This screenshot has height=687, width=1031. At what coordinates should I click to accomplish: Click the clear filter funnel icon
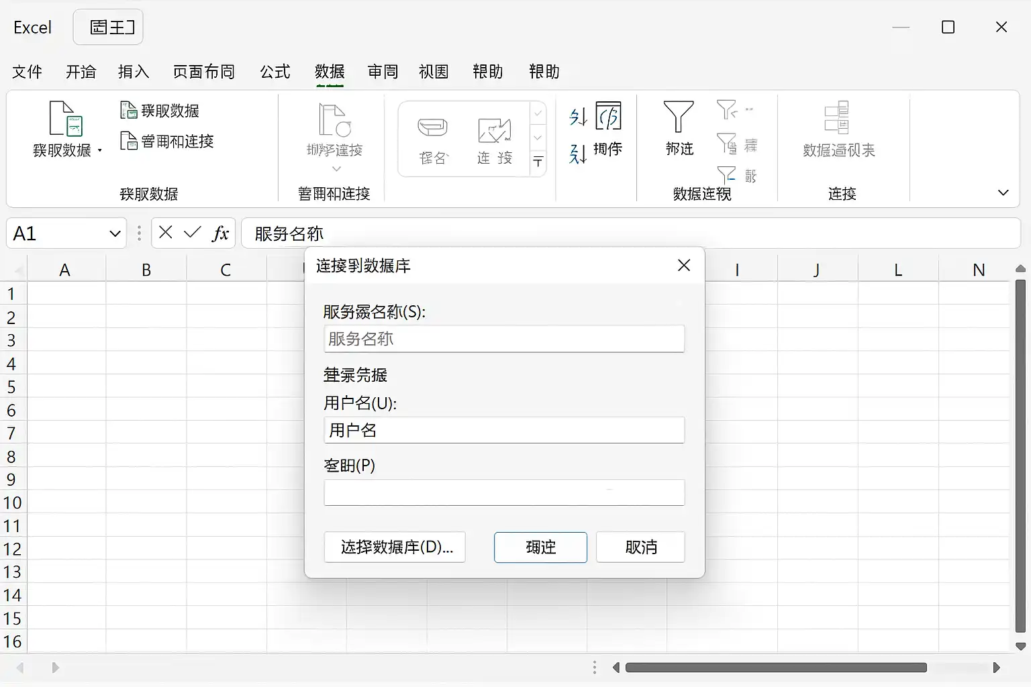click(727, 109)
